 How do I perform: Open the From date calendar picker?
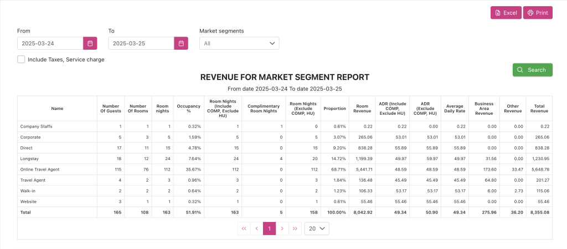pyautogui.click(x=90, y=43)
